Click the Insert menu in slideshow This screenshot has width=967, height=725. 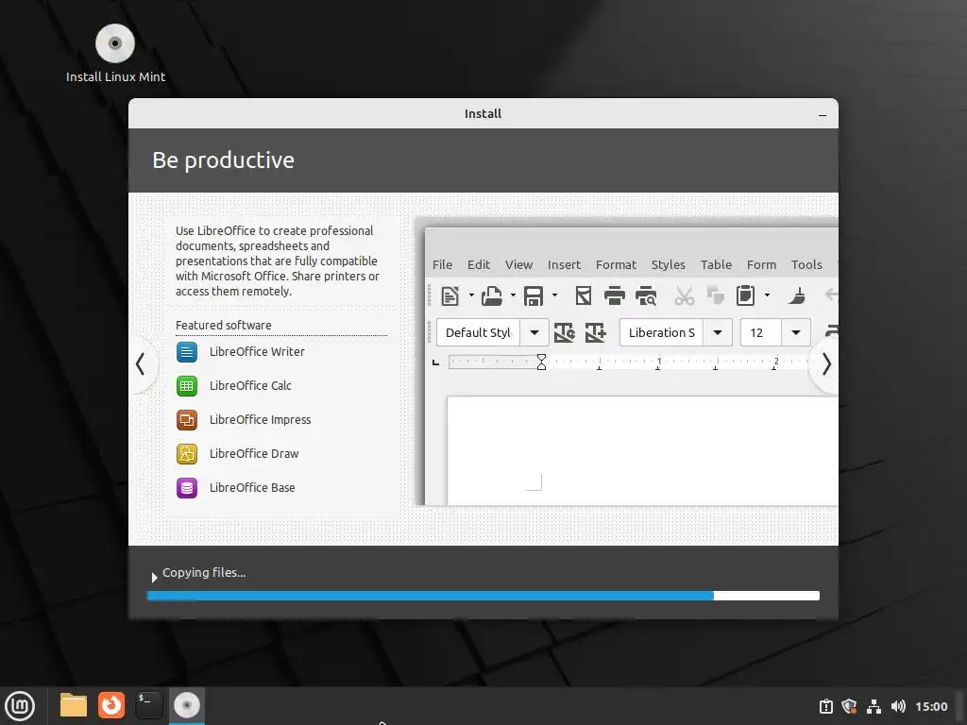[565, 265]
